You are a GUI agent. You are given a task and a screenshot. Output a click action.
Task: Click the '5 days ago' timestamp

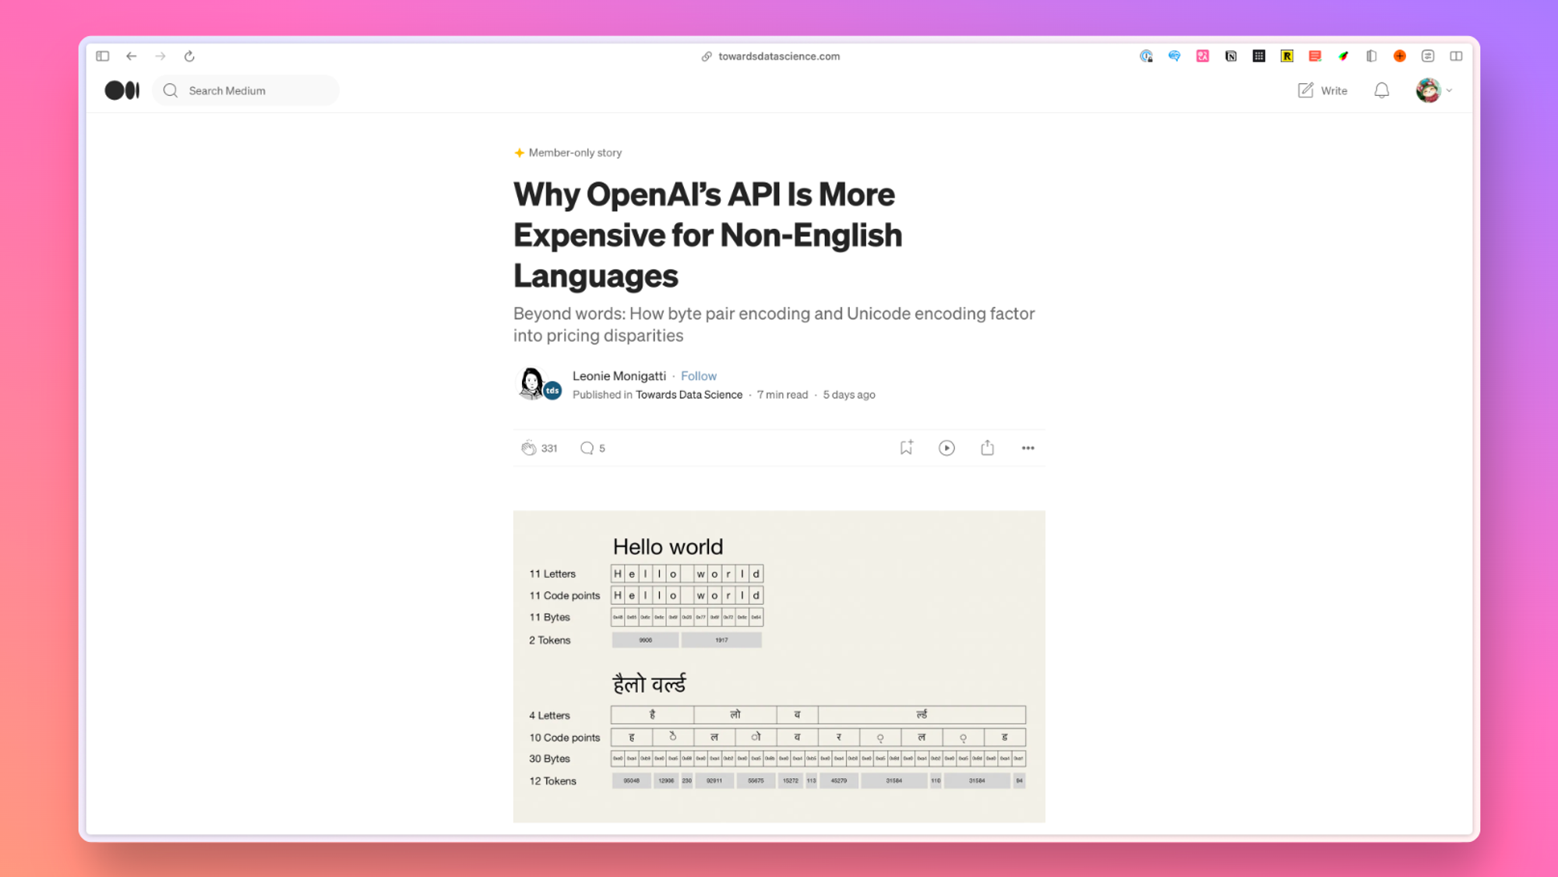click(849, 395)
